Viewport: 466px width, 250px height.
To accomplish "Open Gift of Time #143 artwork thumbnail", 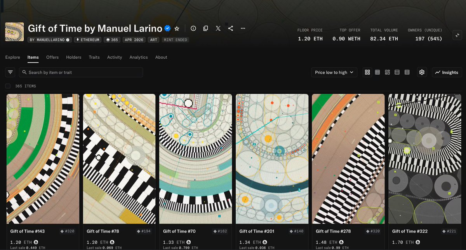I will tap(43, 159).
